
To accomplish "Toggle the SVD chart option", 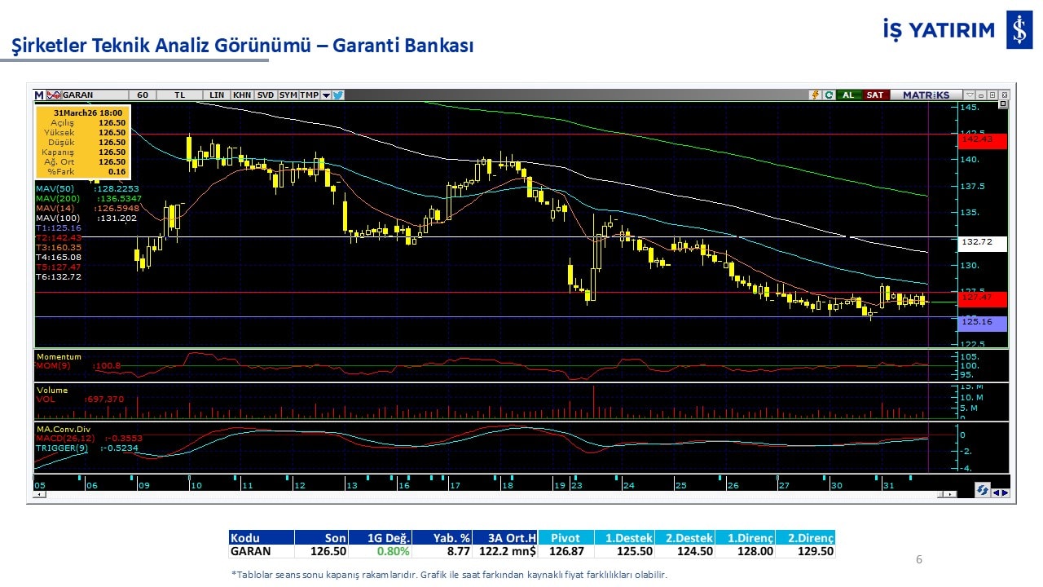I will [x=266, y=95].
